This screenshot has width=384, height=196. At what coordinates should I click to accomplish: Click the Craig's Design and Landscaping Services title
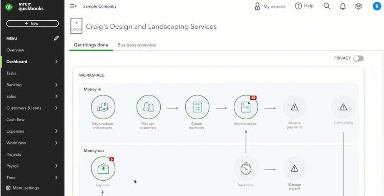click(x=151, y=26)
